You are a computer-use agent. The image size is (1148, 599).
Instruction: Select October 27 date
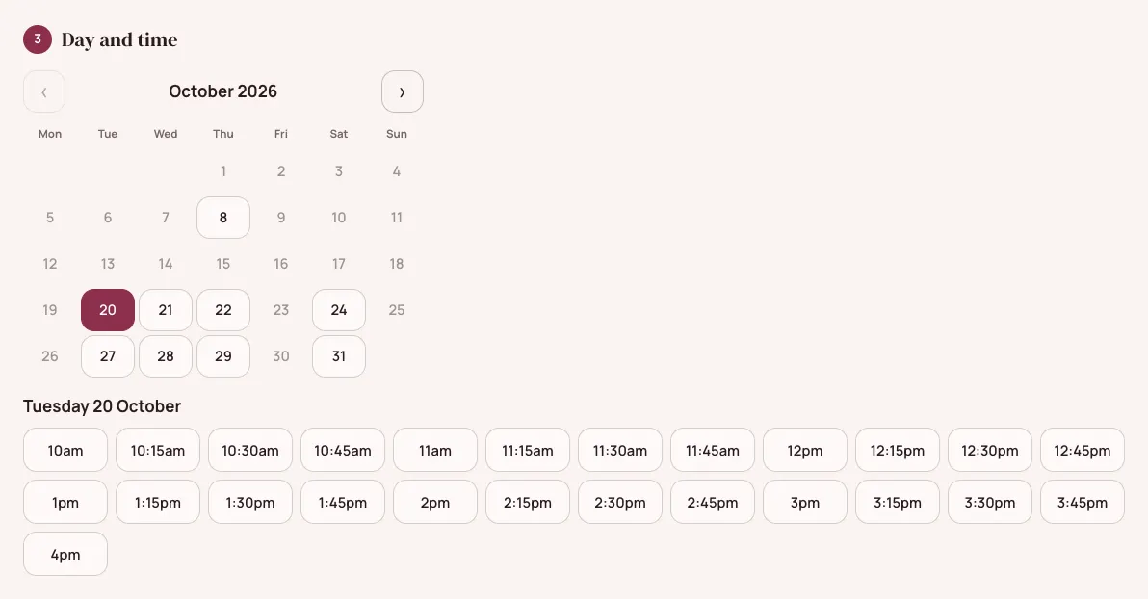tap(108, 356)
